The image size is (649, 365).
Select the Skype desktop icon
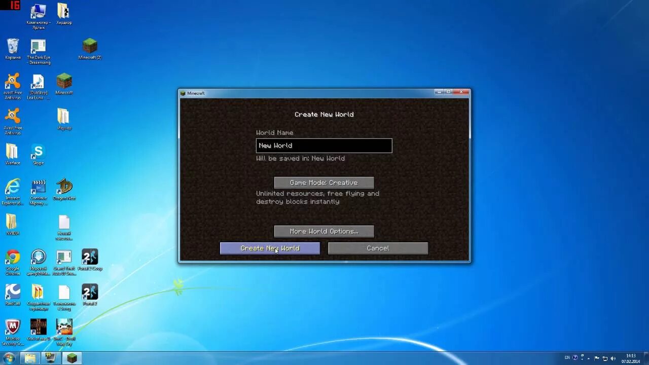pos(38,154)
